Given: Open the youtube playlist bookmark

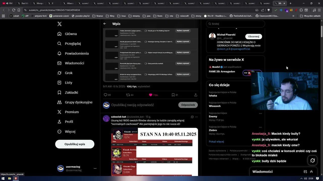Looking at the screenshot, I should [x=80, y=16].
